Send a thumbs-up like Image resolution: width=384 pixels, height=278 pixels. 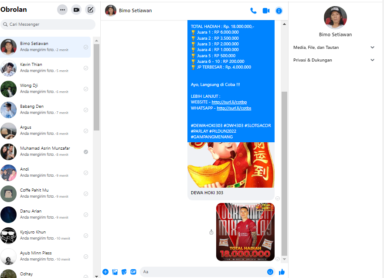(x=282, y=272)
